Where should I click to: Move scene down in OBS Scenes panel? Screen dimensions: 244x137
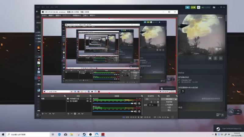(x=53, y=114)
